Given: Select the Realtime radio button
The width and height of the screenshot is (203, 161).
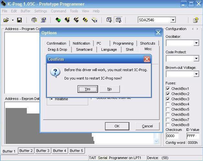Looking at the screenshot, I should click(52, 99).
